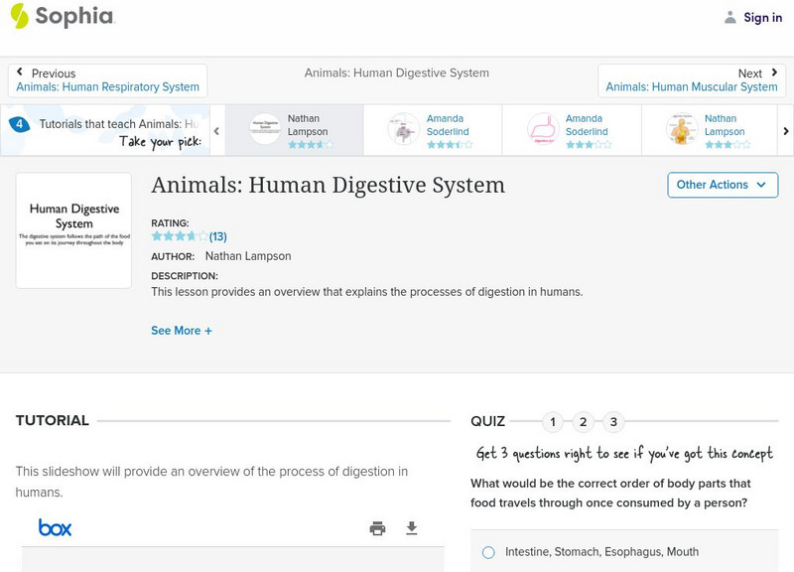Click the left carousel arrow

click(216, 130)
